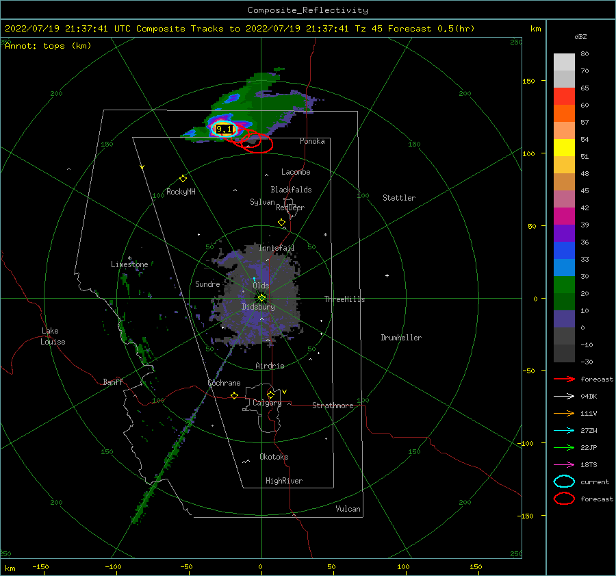This screenshot has height=576, width=616.
Task: Select the yellow diamond marker below Cochrane
Action: coord(235,396)
